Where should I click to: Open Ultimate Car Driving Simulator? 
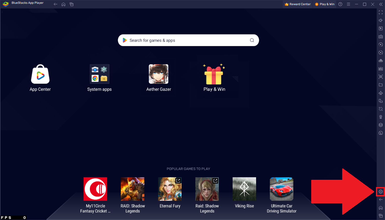point(282,189)
